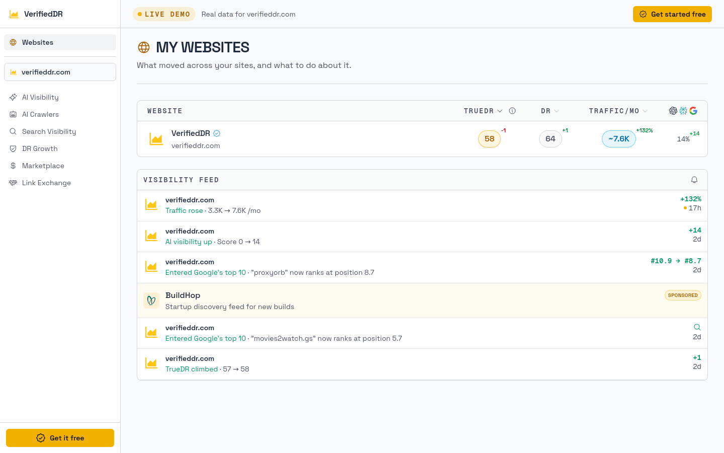Click the TrueDR score 58 badge
Viewport: 724px width, 453px height.
pos(489,139)
